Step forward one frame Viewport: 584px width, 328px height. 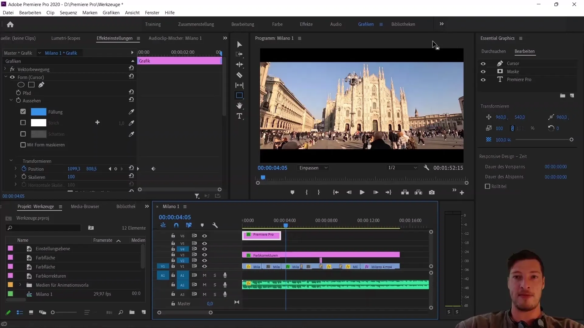[x=376, y=192]
